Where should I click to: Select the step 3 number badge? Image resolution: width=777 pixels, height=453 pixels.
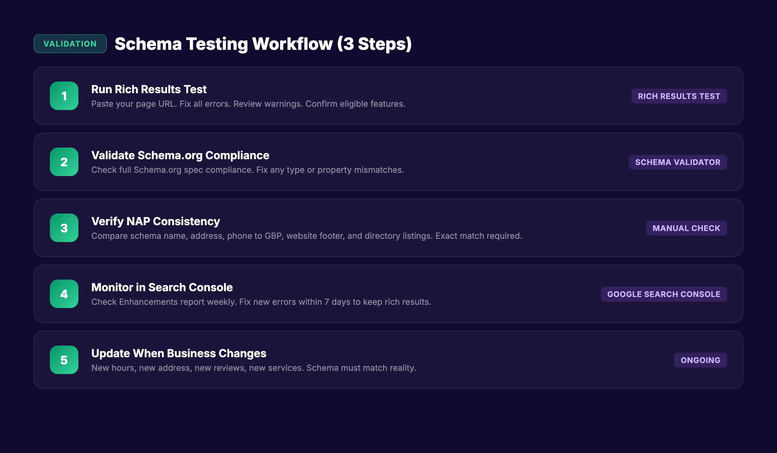click(64, 228)
